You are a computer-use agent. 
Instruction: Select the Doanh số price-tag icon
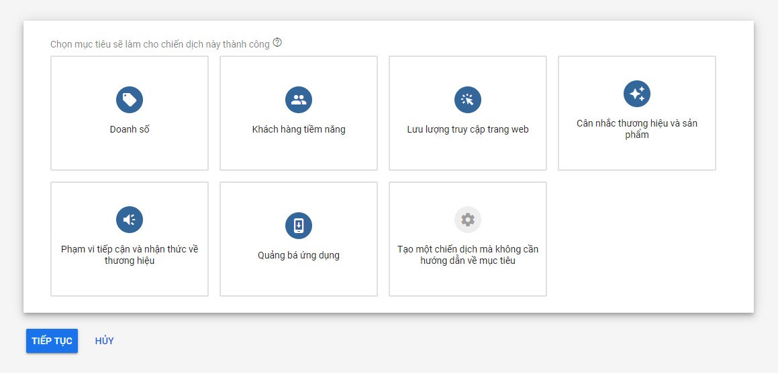point(130,99)
